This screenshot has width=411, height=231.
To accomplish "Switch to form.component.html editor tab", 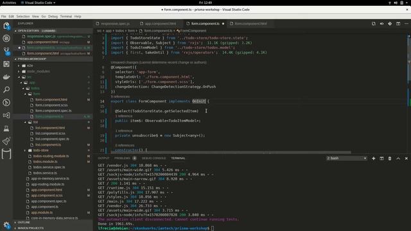I will pyautogui.click(x=250, y=24).
